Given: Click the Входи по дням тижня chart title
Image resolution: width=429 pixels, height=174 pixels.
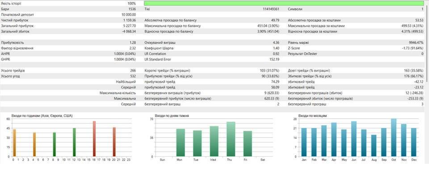Looking at the screenshot, I should pyautogui.click(x=172, y=116).
